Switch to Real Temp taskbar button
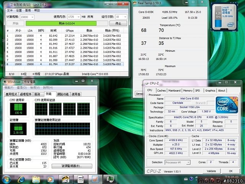This screenshot has height=184, width=245. (65, 179)
